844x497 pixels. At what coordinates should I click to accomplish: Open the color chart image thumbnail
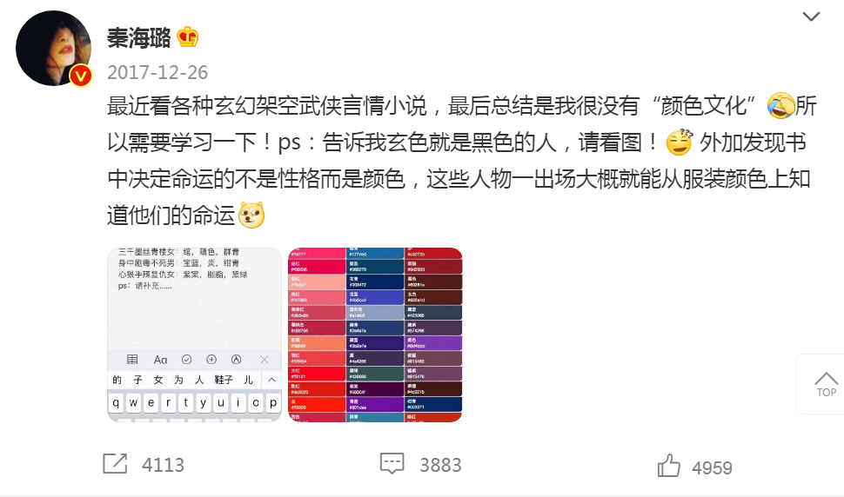(375, 335)
